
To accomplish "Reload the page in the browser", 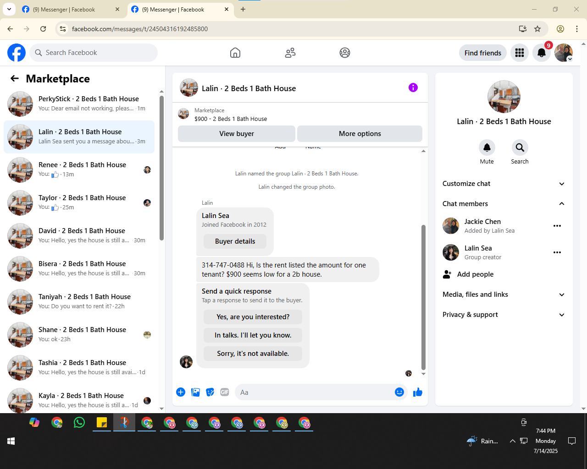I will coord(43,29).
